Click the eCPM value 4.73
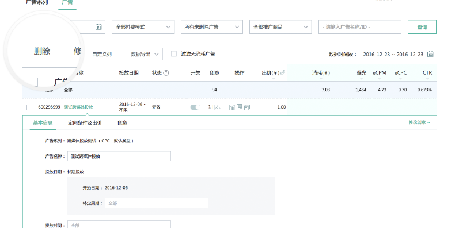The image size is (455, 228). tap(382, 90)
